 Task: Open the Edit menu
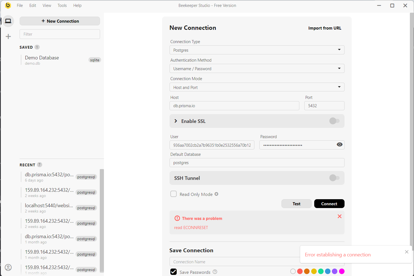(x=33, y=6)
